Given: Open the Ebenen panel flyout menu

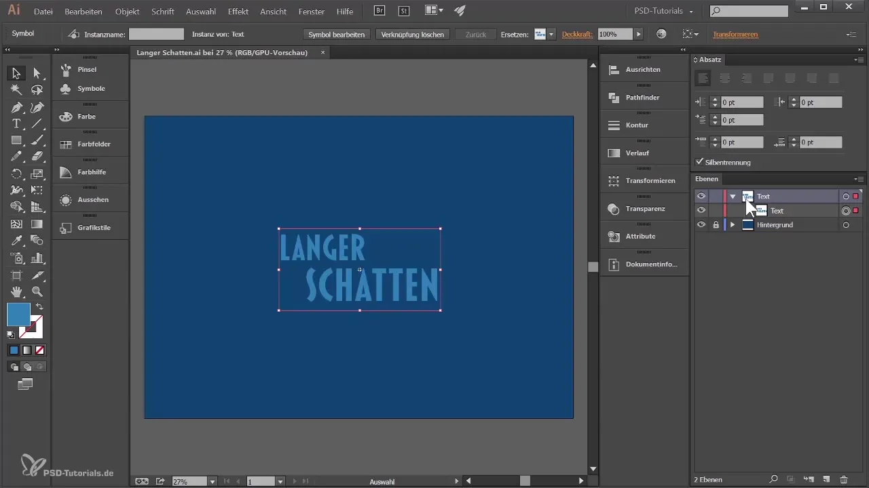Looking at the screenshot, I should click(859, 179).
